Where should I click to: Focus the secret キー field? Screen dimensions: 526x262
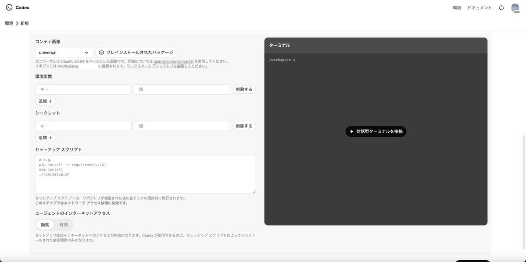click(x=83, y=126)
